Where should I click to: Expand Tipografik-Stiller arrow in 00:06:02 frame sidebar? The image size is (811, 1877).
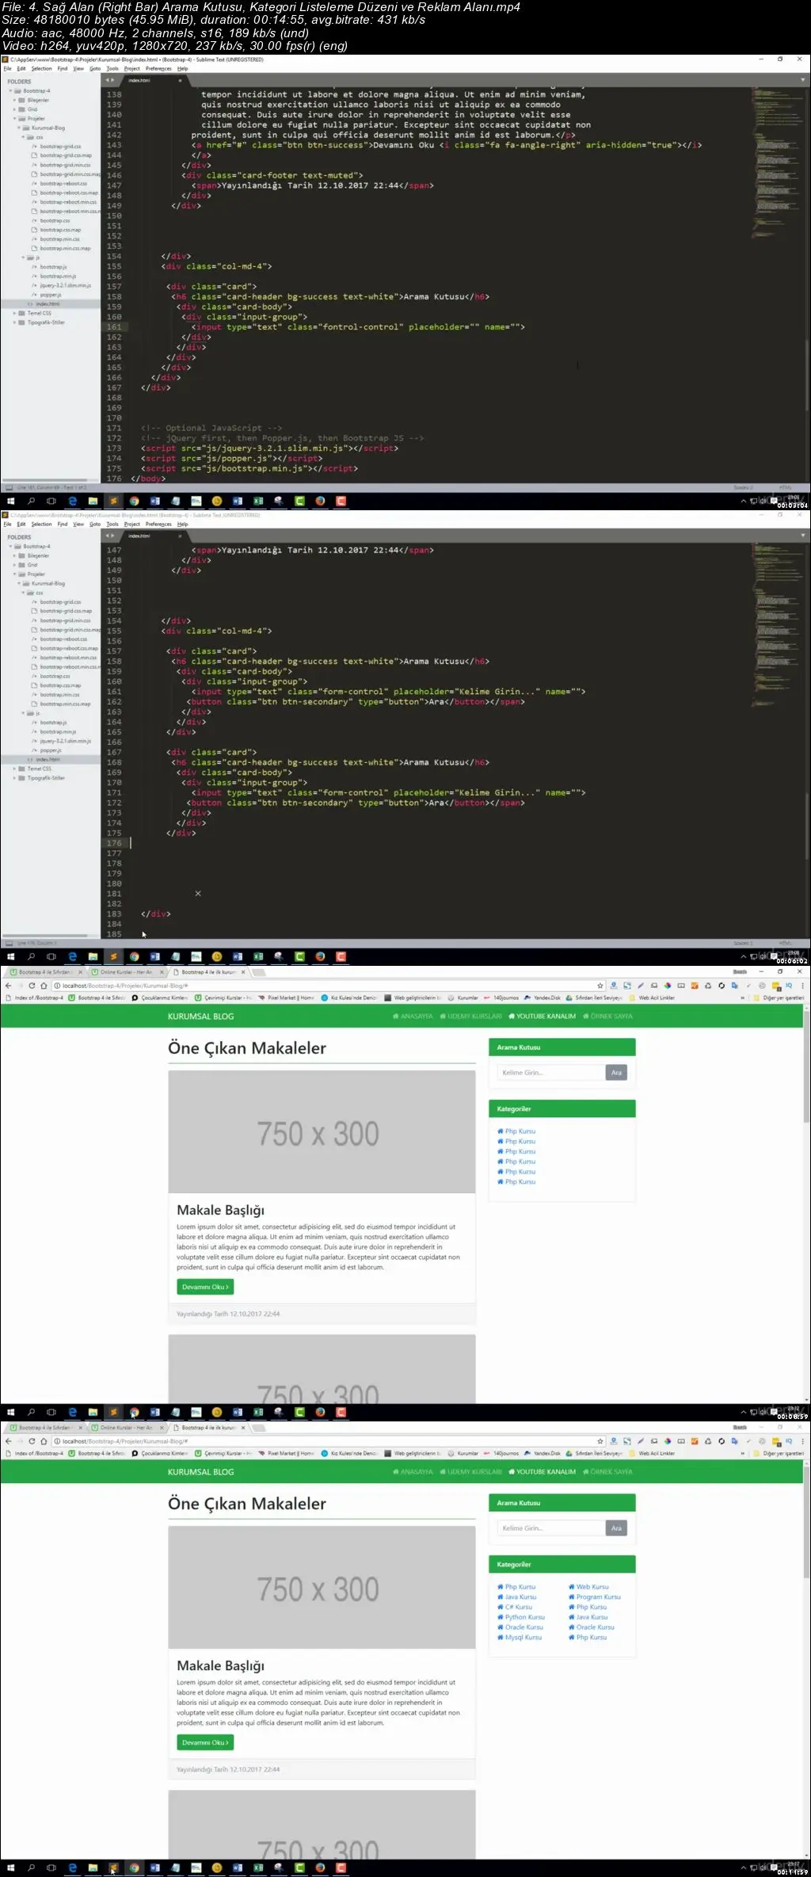pyautogui.click(x=15, y=778)
